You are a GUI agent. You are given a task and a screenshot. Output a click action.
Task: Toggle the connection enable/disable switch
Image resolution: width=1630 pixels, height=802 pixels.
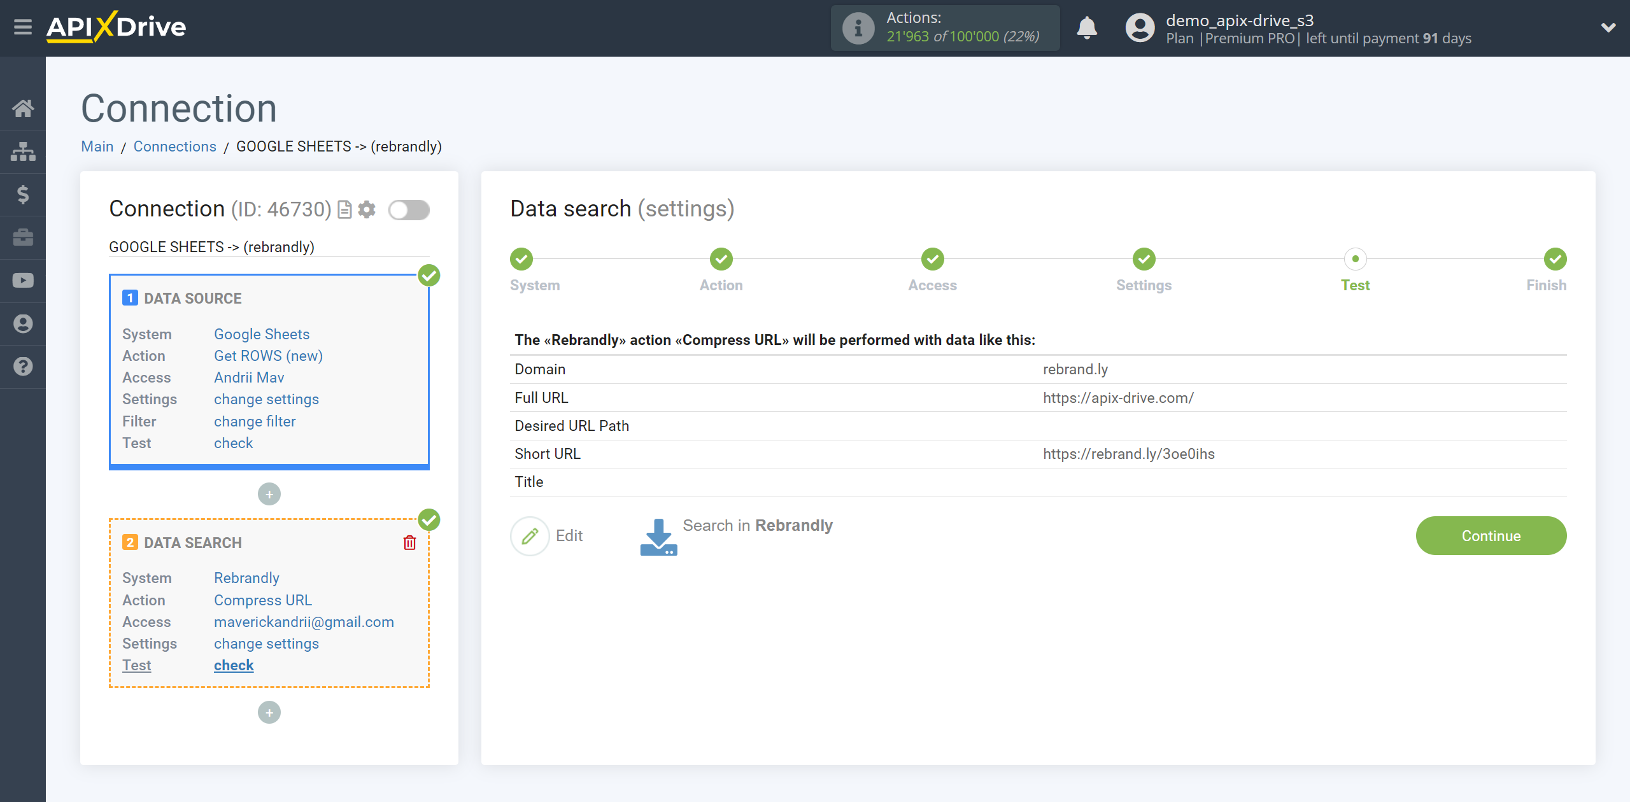click(409, 210)
